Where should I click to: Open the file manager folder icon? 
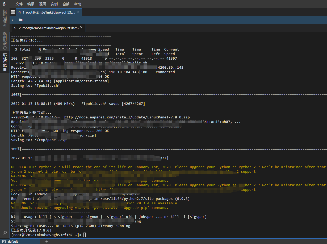(21, 20)
